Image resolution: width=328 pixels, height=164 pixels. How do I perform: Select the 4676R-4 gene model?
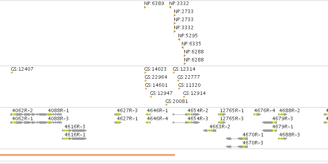click(257, 114)
